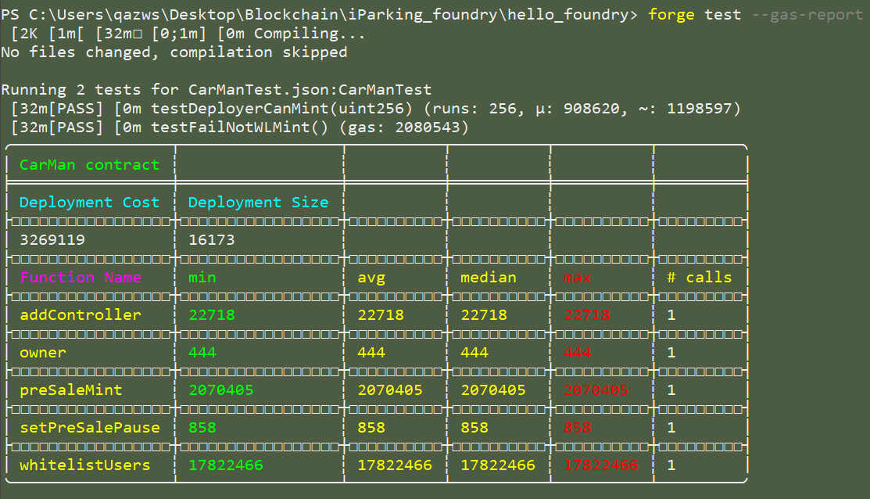Click the 'forge' command word in the prompt

point(671,14)
